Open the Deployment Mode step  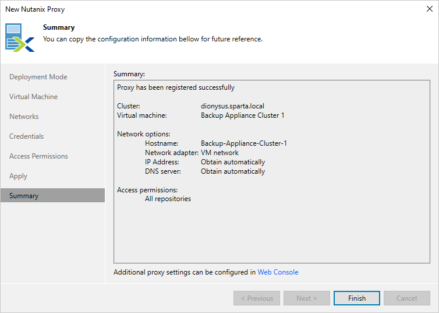[38, 77]
